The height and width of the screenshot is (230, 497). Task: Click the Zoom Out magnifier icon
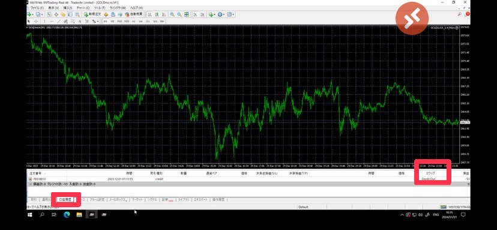179,14
